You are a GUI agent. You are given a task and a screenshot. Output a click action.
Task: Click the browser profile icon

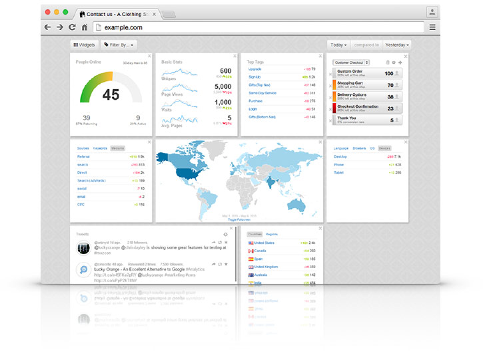click(432, 12)
